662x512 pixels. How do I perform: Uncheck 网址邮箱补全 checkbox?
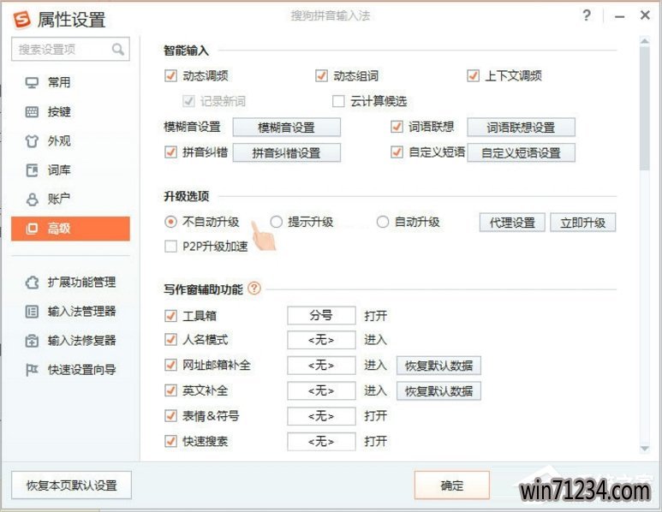[x=170, y=365]
